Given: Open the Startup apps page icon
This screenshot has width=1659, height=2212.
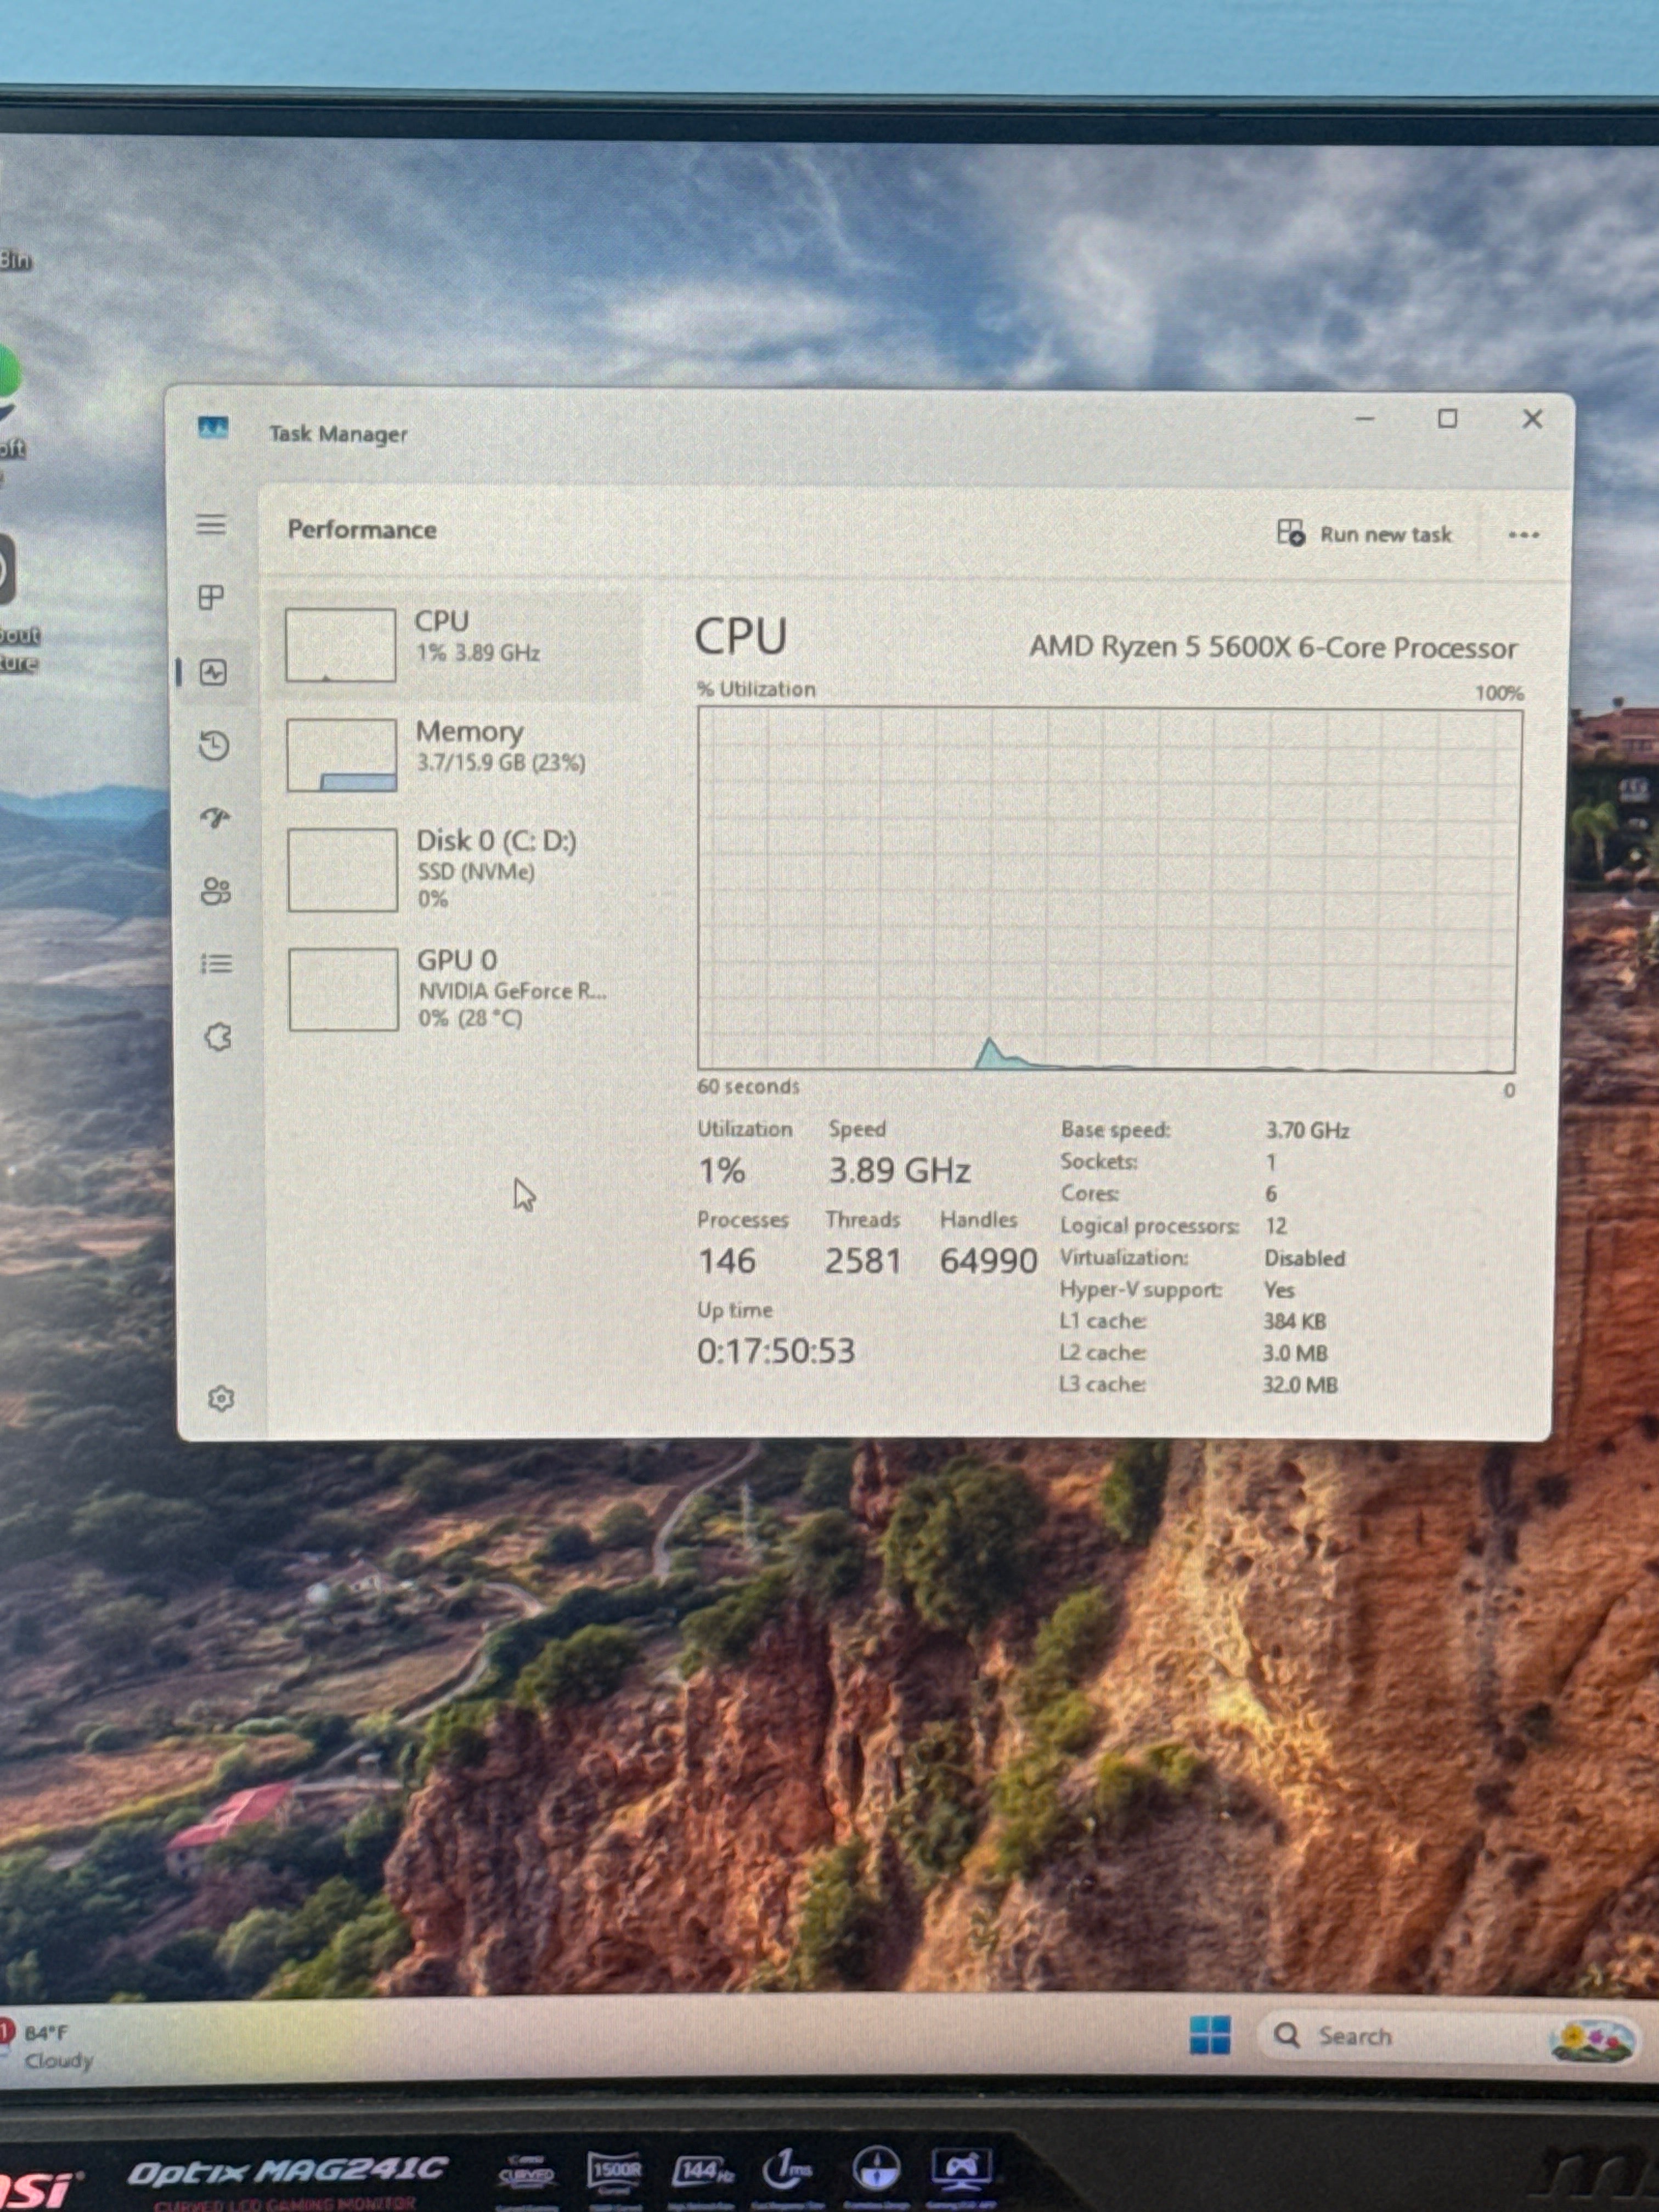Looking at the screenshot, I should 215,819.
